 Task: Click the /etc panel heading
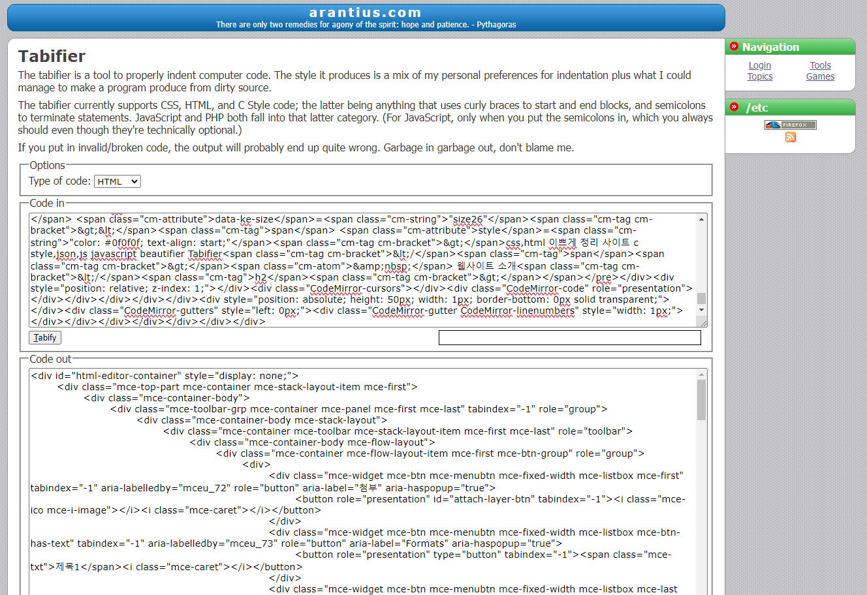(x=757, y=108)
